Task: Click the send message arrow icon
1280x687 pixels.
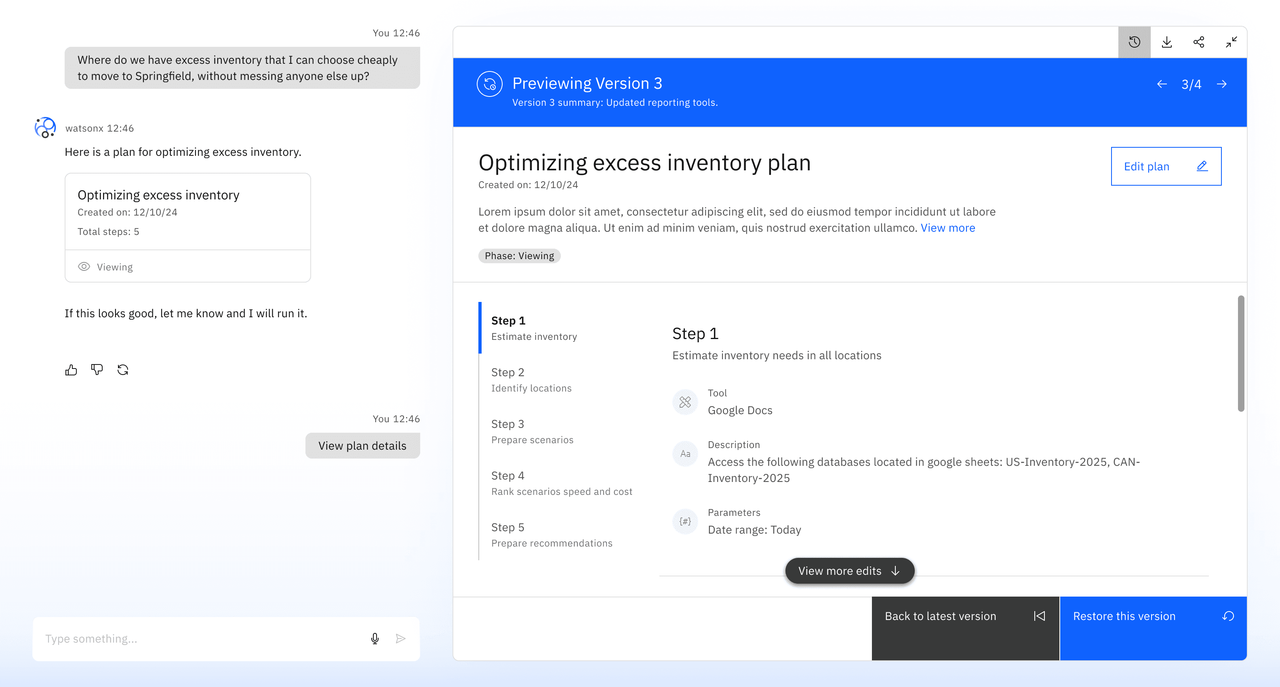Action: [x=400, y=638]
